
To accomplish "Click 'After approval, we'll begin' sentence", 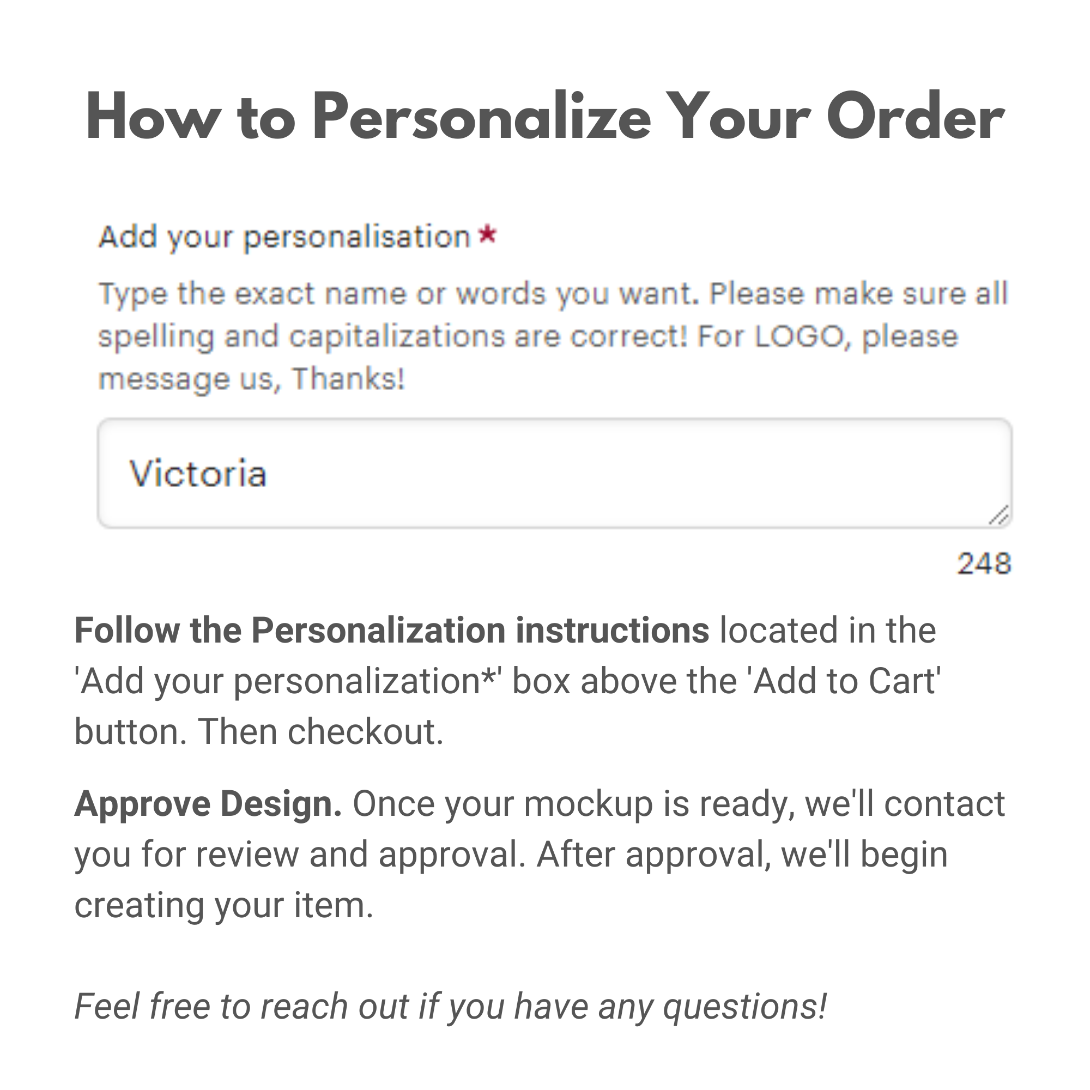I will [741, 854].
